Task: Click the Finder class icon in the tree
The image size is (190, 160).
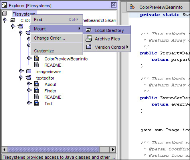Action: click(x=36, y=90)
